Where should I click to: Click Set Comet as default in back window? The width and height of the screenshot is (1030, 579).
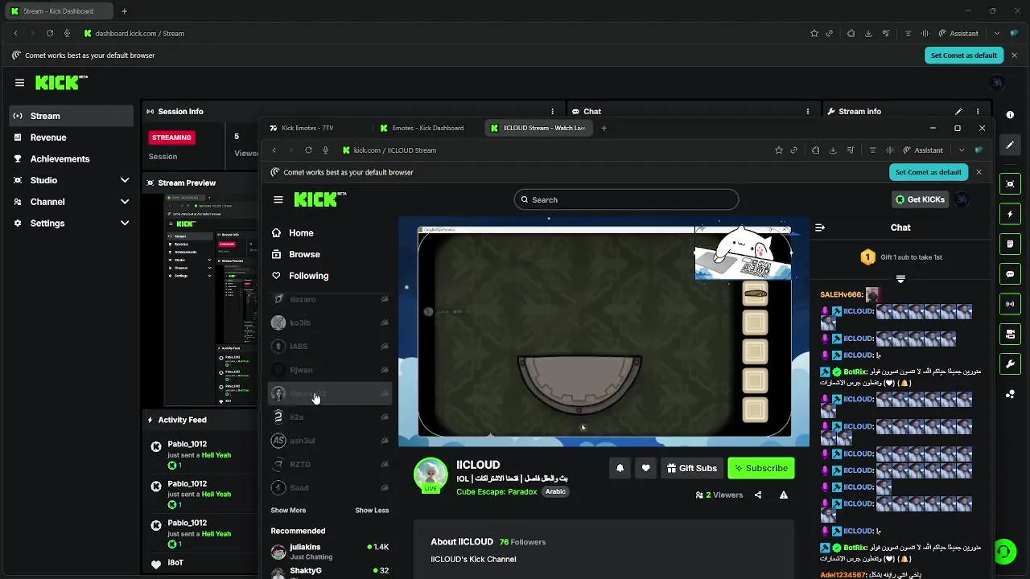(963, 55)
